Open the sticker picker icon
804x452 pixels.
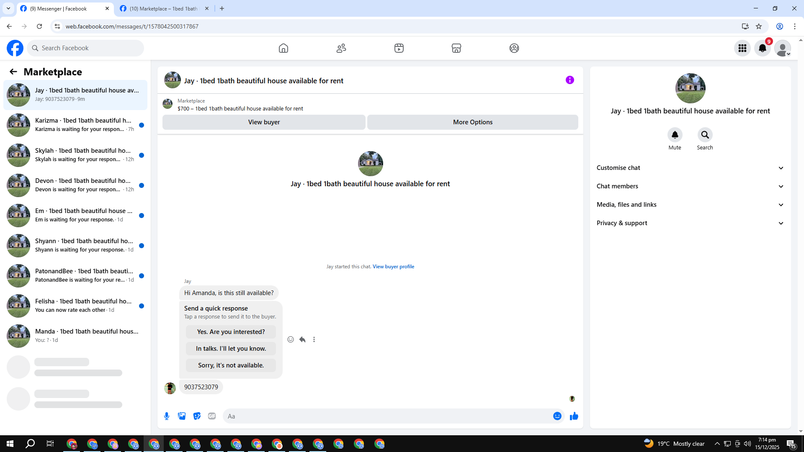(x=197, y=416)
